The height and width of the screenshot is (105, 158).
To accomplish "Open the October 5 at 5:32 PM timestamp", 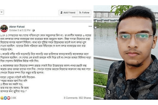I will (x=20, y=30).
